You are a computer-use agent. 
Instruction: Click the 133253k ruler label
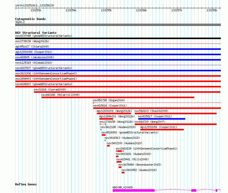click(36, 10)
